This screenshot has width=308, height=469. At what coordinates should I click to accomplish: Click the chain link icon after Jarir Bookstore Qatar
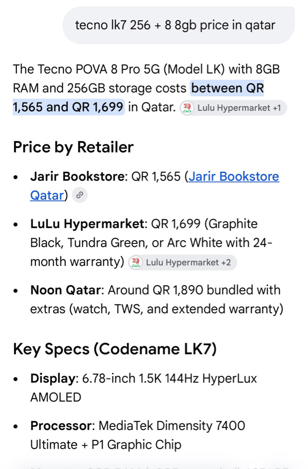80,195
